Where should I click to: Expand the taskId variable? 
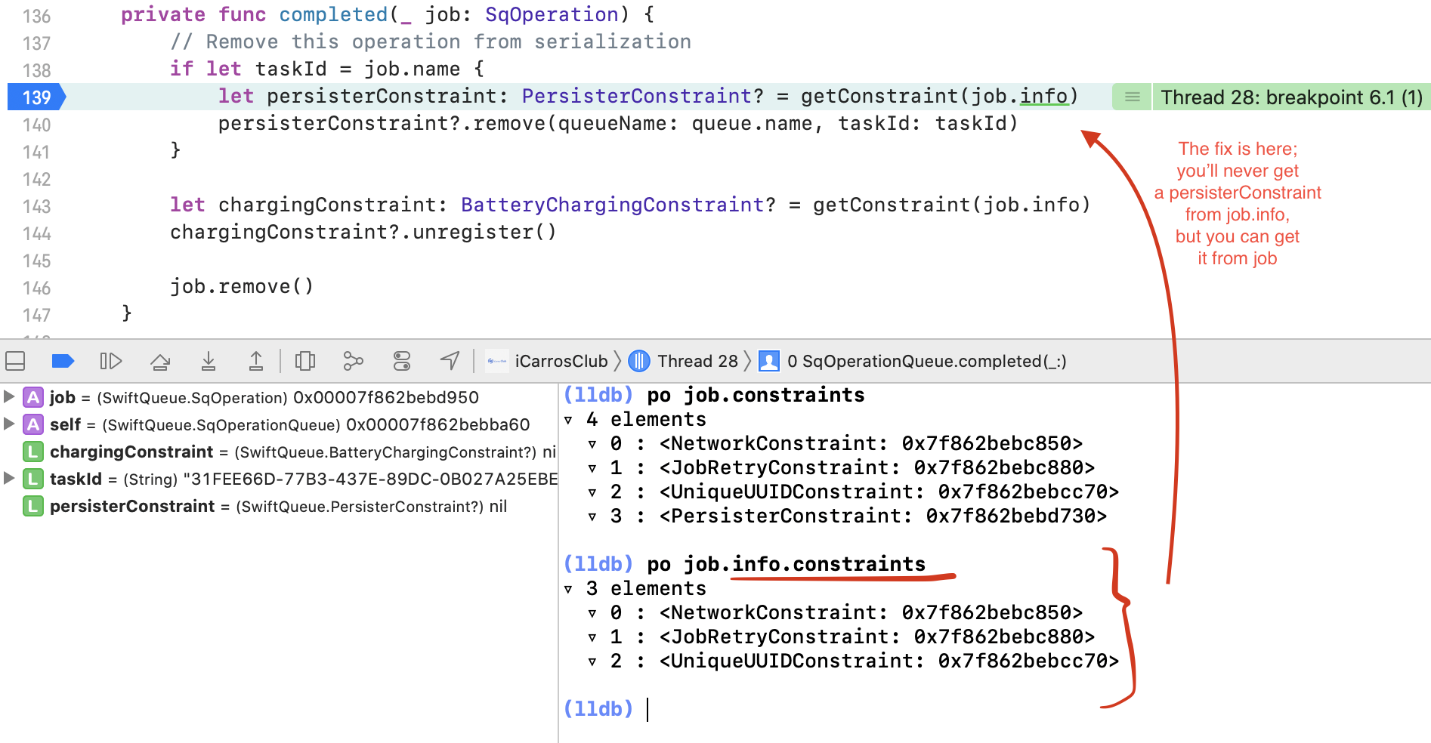point(8,479)
